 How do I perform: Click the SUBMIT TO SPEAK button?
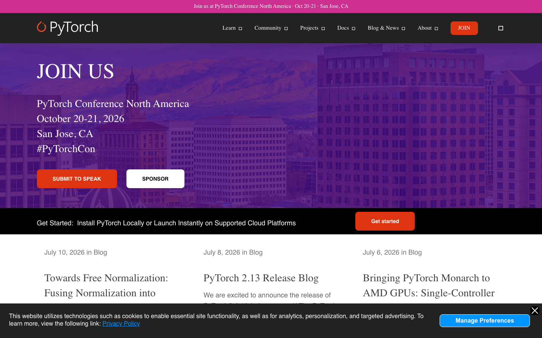point(77,179)
